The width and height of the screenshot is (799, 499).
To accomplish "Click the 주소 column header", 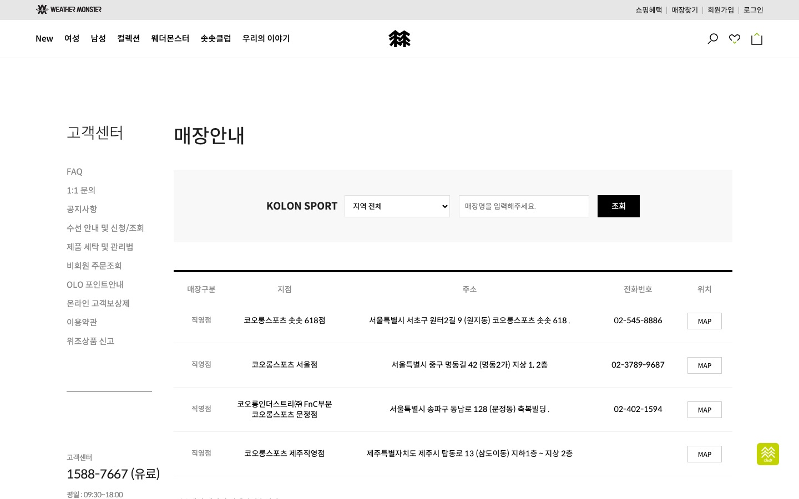I will [469, 289].
